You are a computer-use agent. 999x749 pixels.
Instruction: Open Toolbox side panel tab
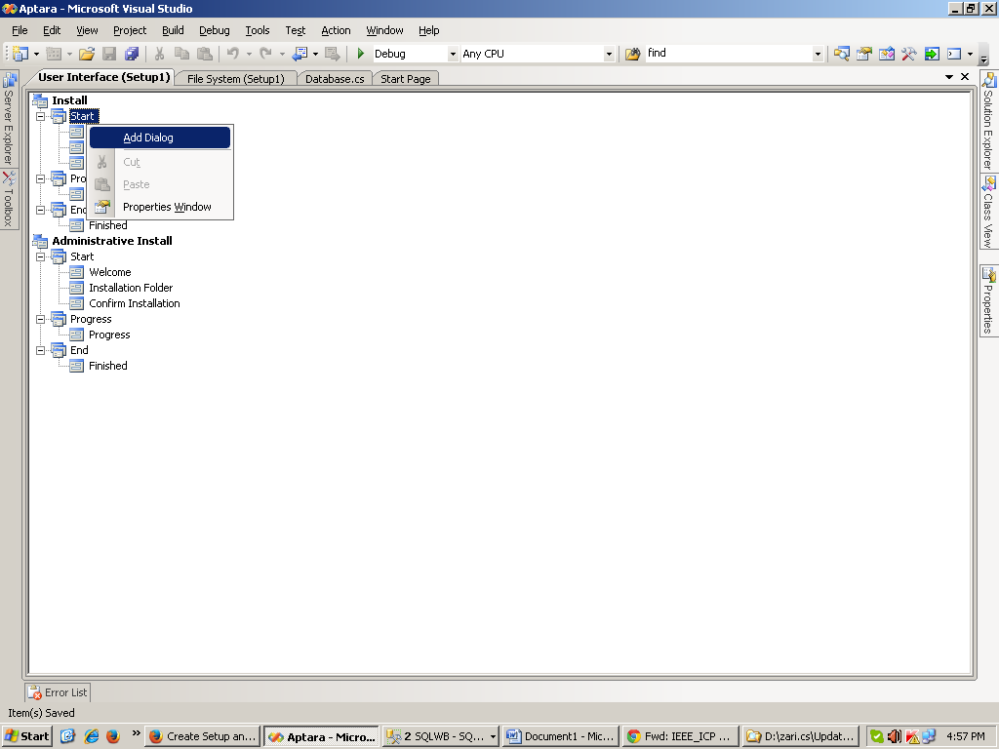coord(9,200)
